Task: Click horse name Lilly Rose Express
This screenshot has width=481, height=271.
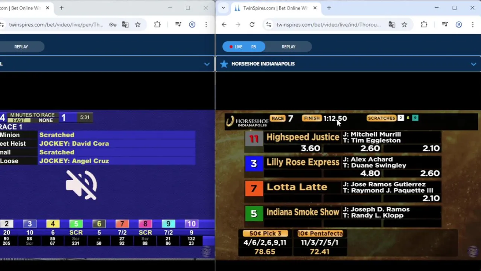Action: tap(303, 162)
